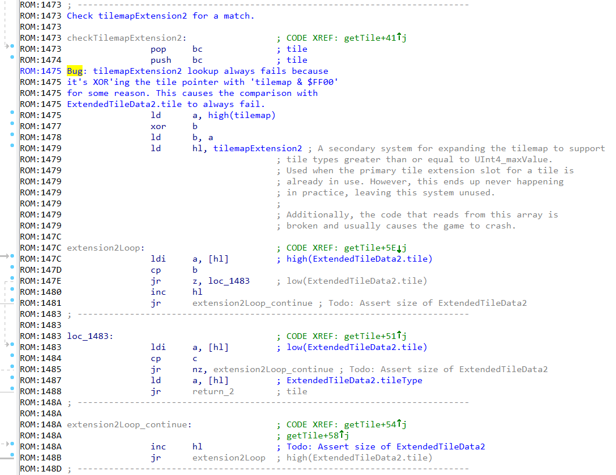Image resolution: width=616 pixels, height=475 pixels.
Task: Follow the 'getTile+5E↓j' cross reference
Action: (375, 248)
